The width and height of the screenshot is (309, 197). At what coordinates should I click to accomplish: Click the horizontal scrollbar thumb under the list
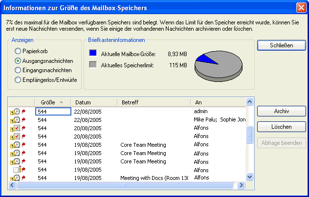pos(125,185)
